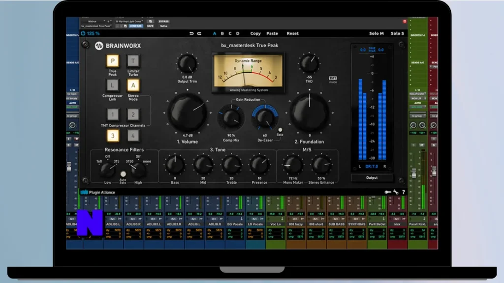Click the Presence tone knob
504x283 pixels.
click(x=259, y=165)
